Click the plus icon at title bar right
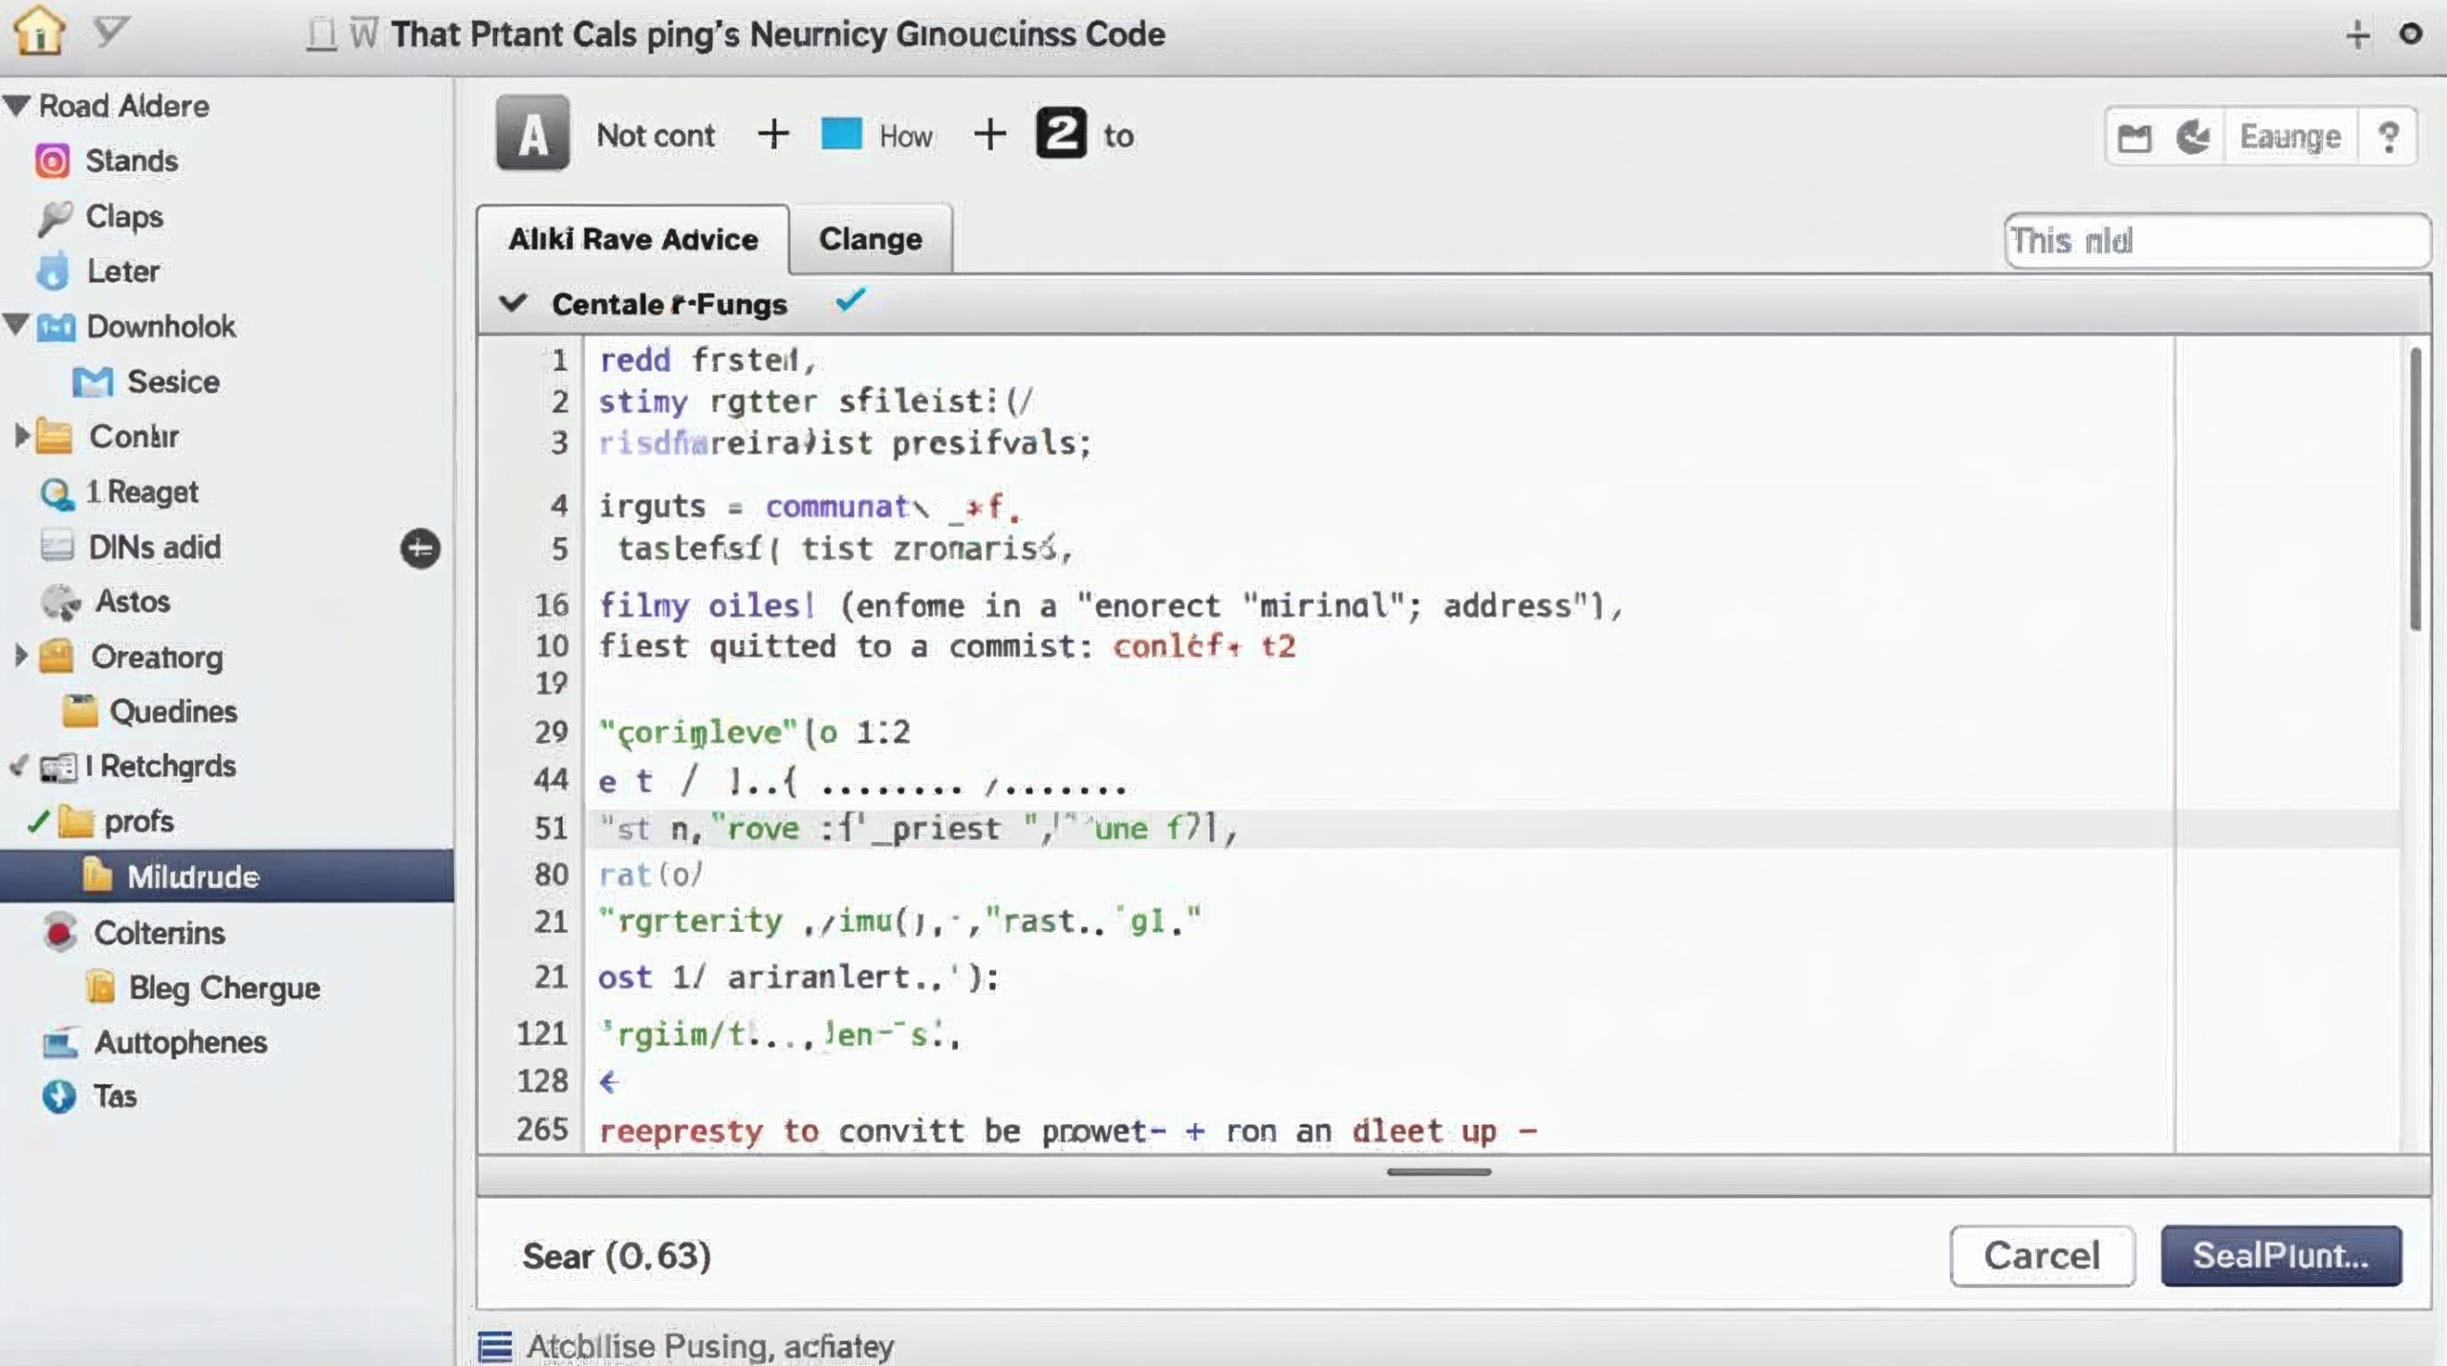The height and width of the screenshot is (1366, 2447). (2357, 34)
